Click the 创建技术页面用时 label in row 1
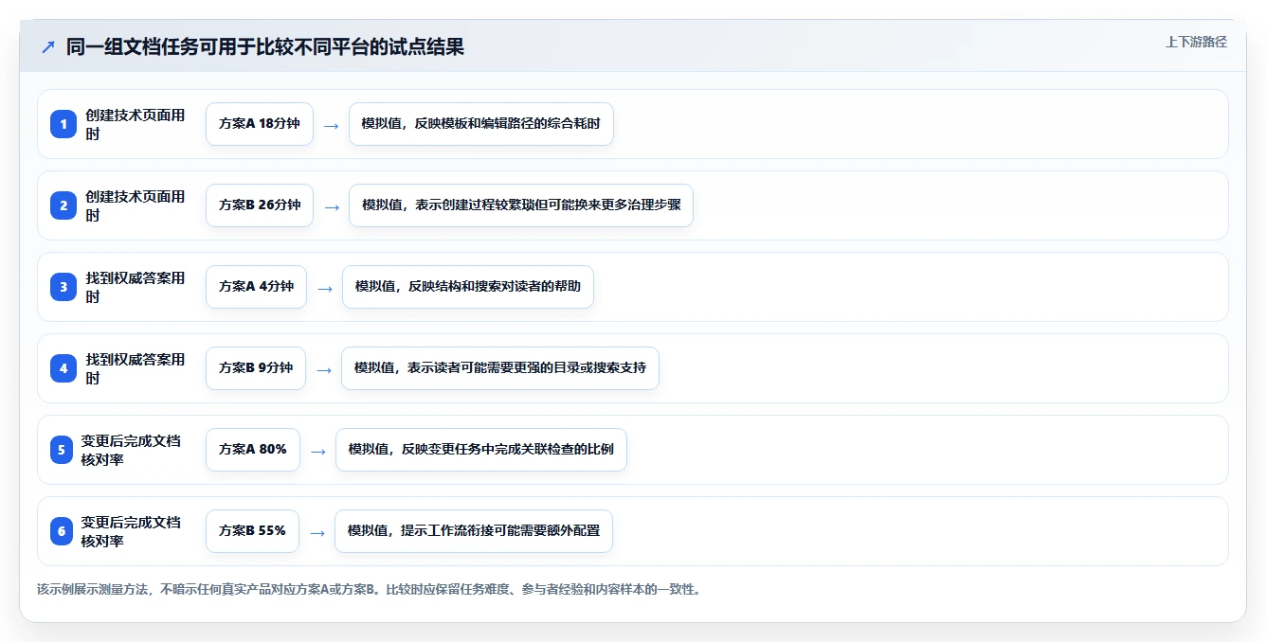1266x642 pixels. 136,124
